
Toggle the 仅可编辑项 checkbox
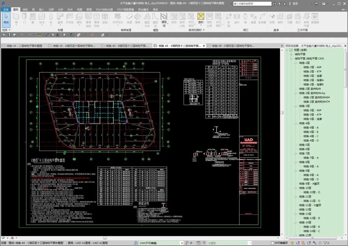click(273, 243)
